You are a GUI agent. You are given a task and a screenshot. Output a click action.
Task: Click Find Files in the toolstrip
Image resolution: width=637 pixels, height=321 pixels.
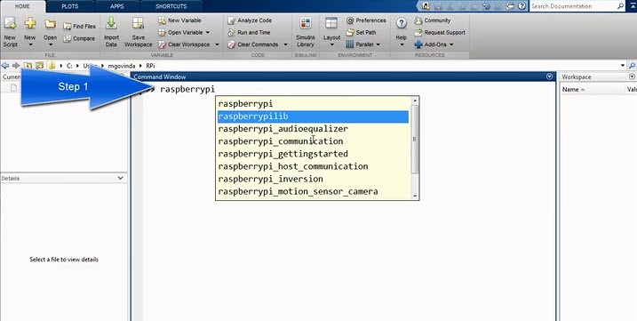(79, 27)
